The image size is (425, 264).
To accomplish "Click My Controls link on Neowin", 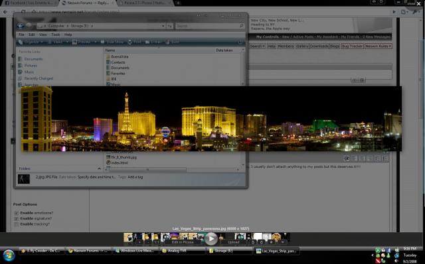I will point(268,37).
